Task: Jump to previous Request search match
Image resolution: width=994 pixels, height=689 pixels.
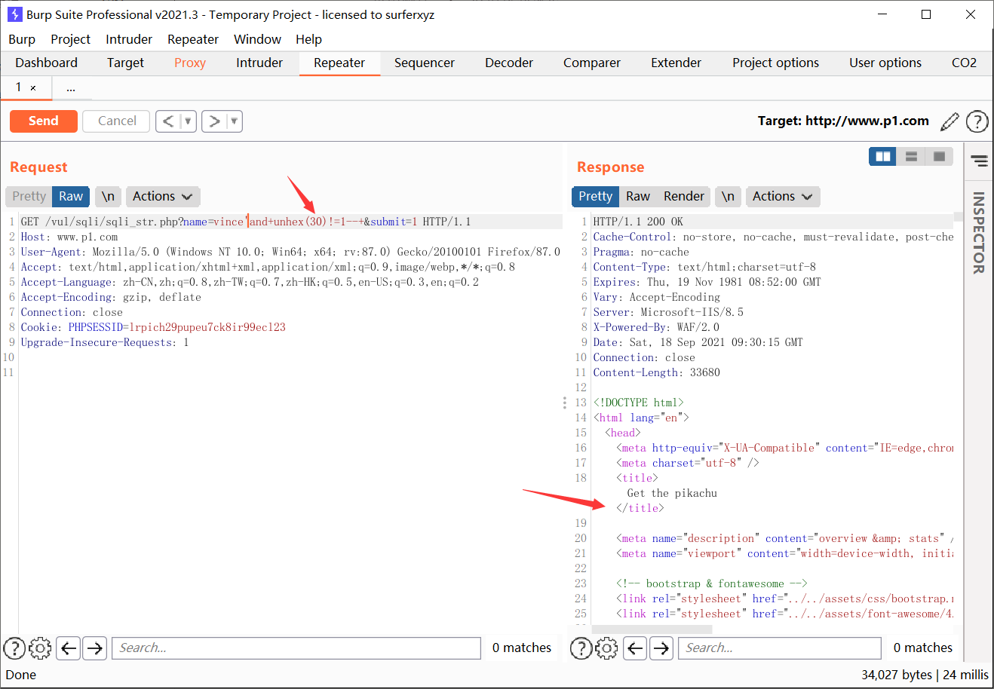Action: [69, 648]
